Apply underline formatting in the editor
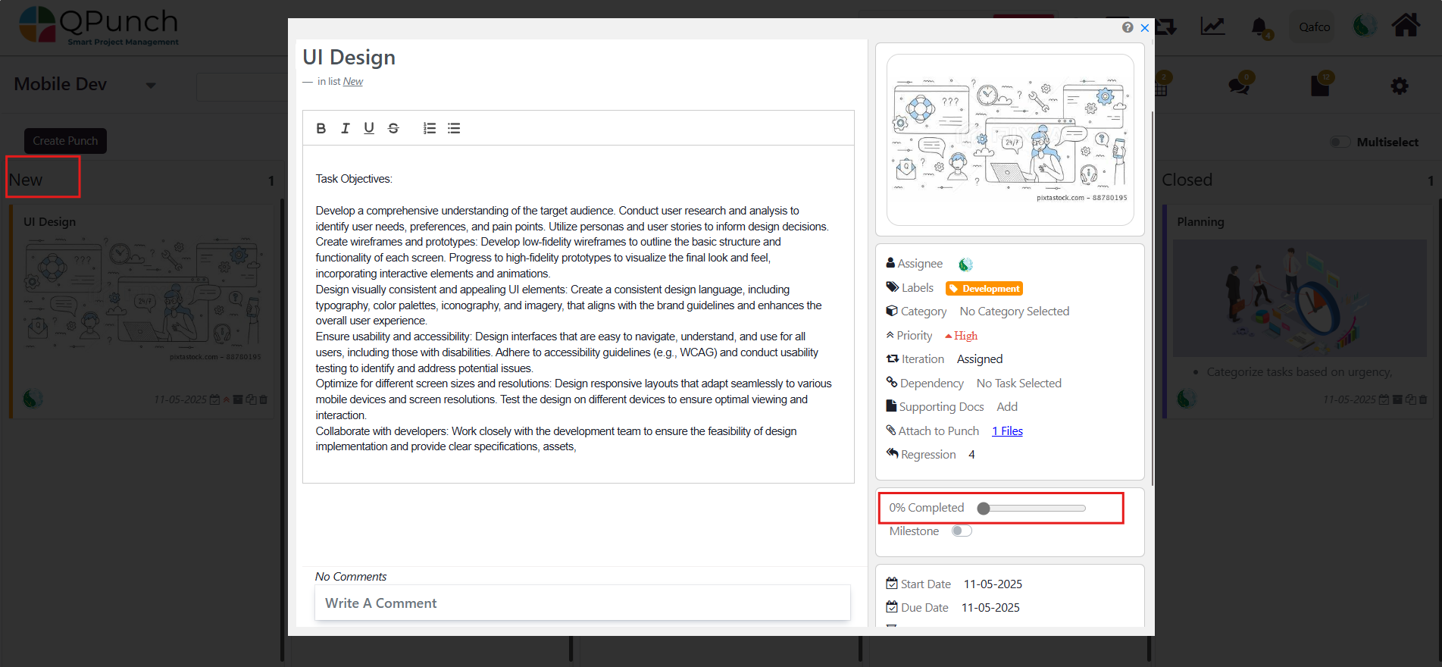1442x667 pixels. coord(369,128)
